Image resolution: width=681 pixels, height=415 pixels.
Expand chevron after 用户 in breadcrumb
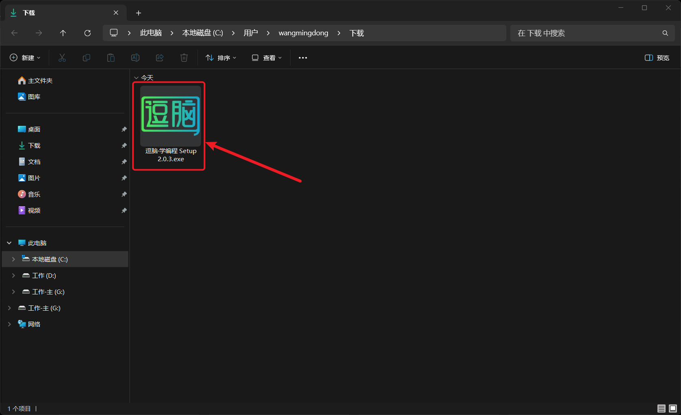pos(268,33)
